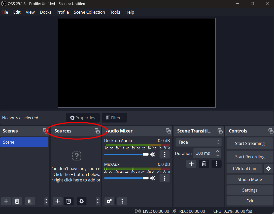Mute Mic/Aux with the speaker icon
The image size is (274, 214).
click(153, 178)
